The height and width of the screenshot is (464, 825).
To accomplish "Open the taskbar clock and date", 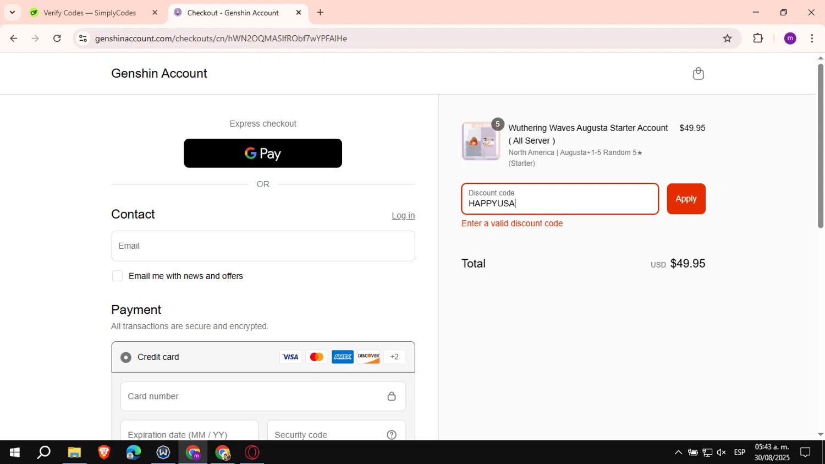I will [x=772, y=452].
